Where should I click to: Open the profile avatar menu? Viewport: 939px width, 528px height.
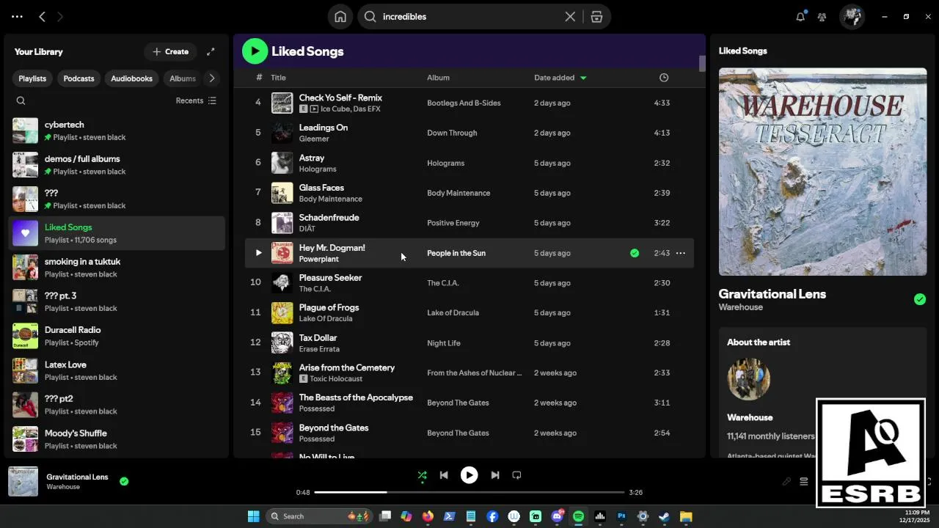(852, 17)
